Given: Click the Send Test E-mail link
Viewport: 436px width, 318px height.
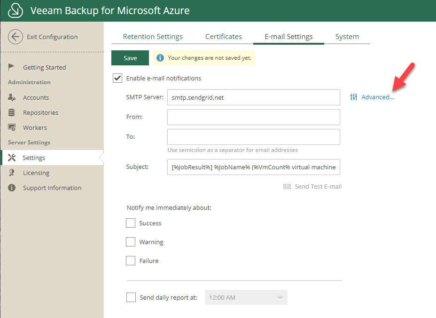Looking at the screenshot, I should pos(318,187).
